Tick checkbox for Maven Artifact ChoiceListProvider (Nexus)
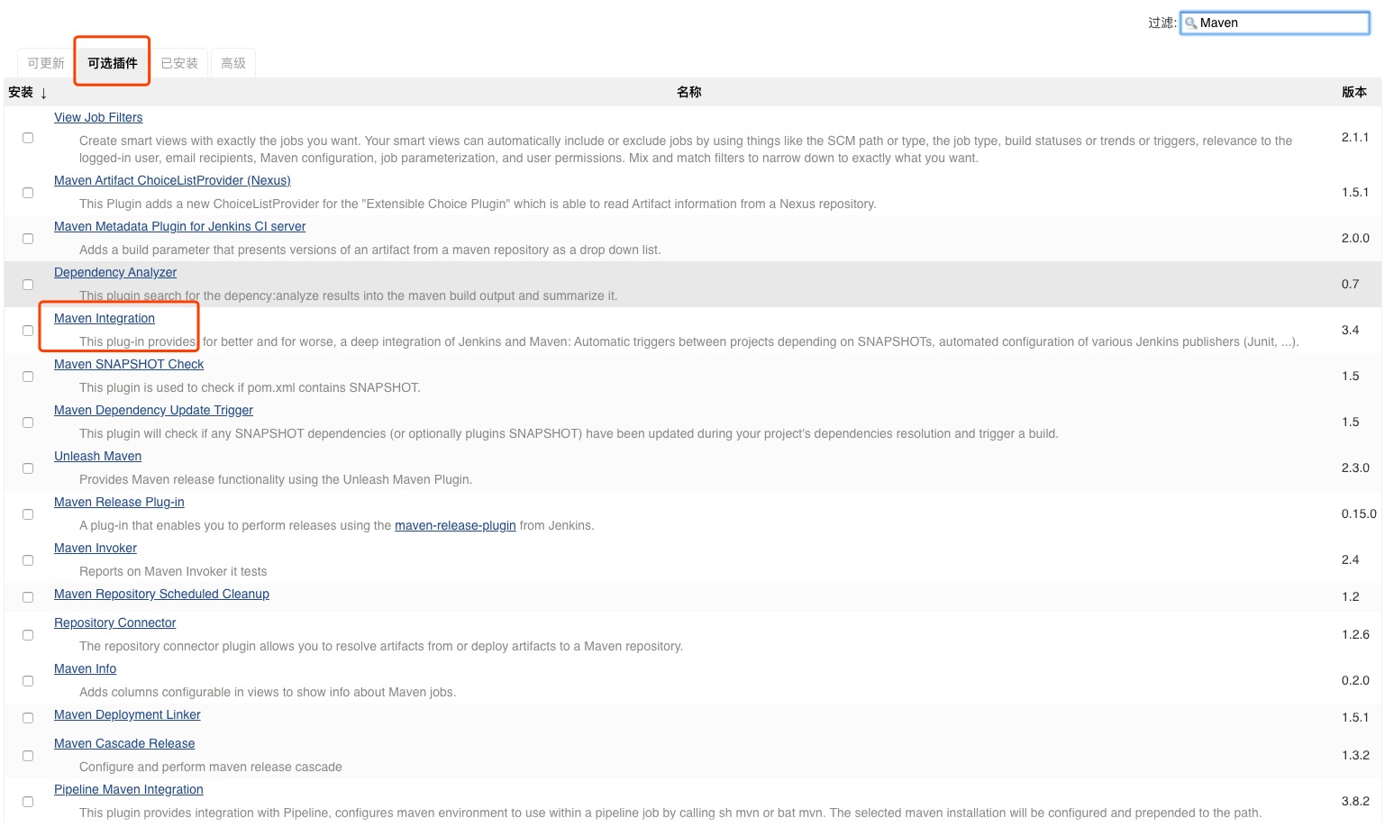 tap(28, 193)
